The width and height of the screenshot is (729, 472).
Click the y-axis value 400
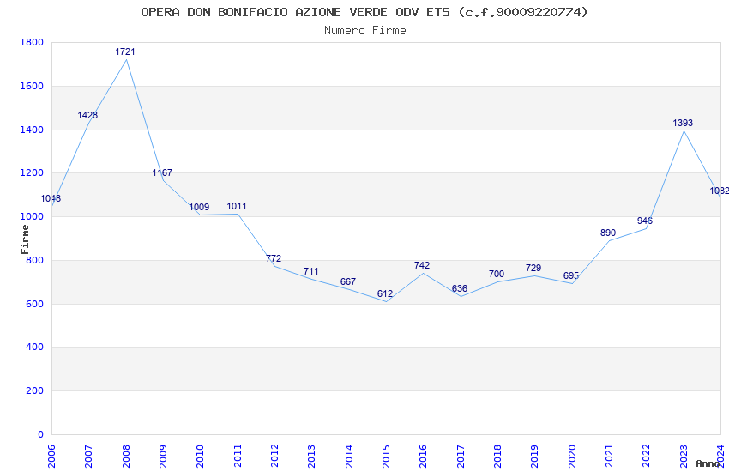coord(34,348)
